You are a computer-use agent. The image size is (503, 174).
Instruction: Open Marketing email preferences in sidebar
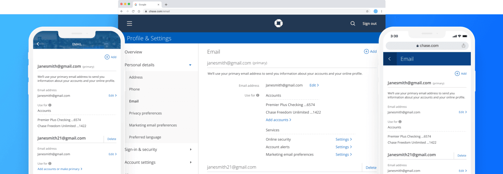153,125
